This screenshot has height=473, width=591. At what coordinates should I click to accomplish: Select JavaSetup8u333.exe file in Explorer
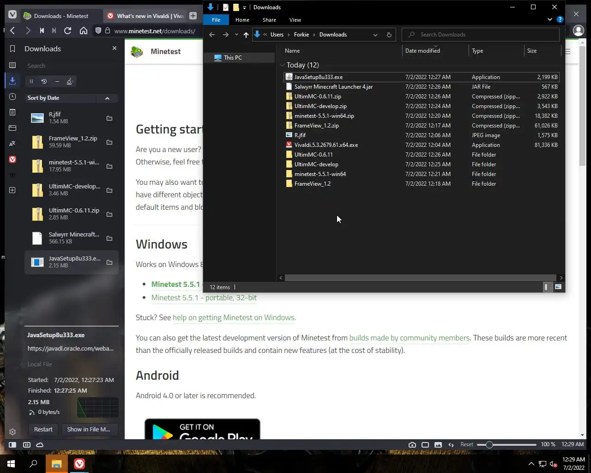(x=421, y=77)
